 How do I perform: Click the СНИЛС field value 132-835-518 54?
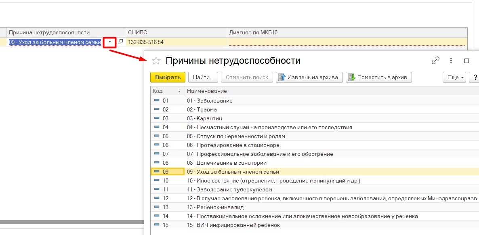146,42
